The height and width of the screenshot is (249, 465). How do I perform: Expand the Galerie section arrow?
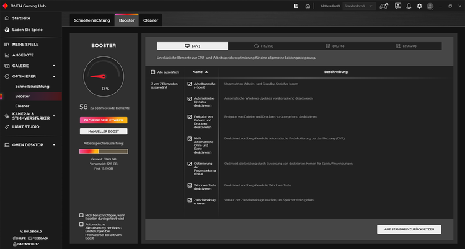coord(54,66)
